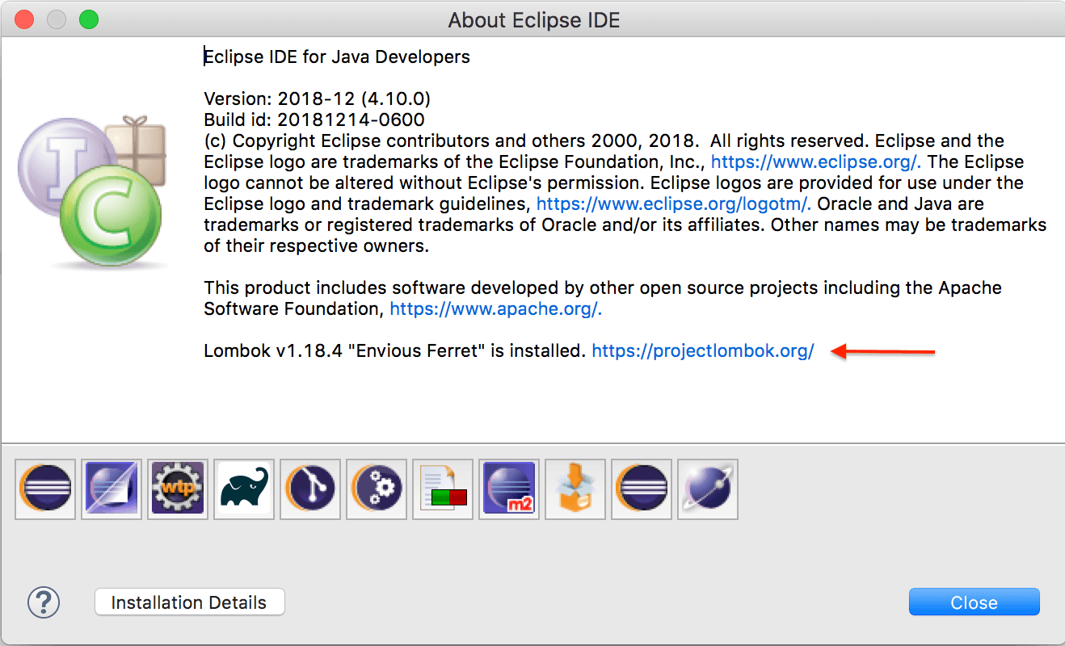Select the Eclipse logo icon beside the planet icon
1065x646 pixels.
pyautogui.click(x=642, y=489)
